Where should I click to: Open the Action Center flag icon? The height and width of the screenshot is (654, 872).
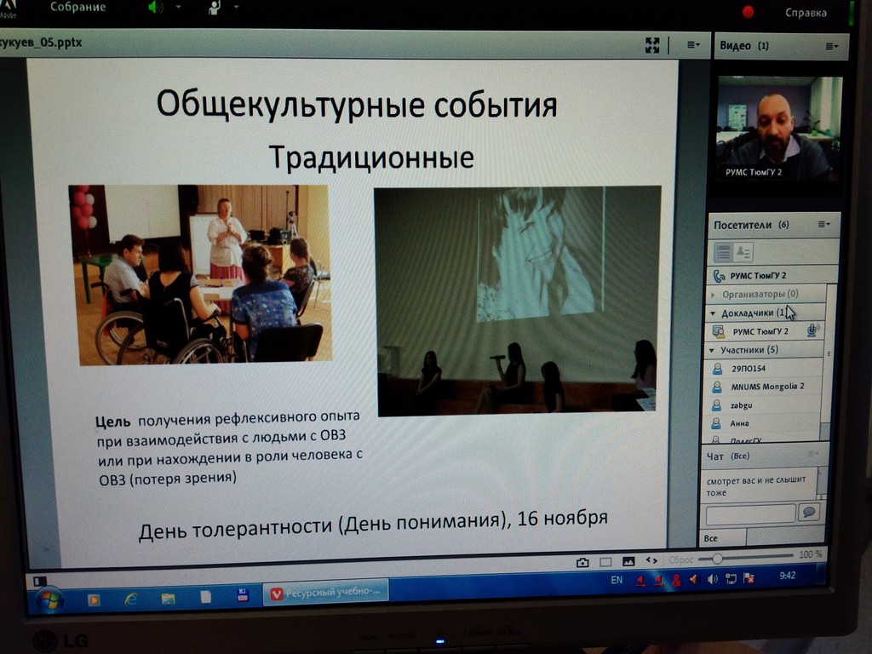(x=749, y=578)
